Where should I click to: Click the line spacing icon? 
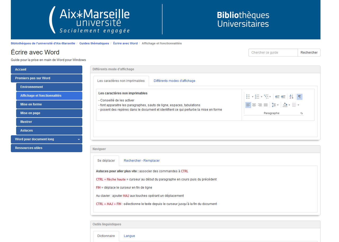tap(274, 105)
